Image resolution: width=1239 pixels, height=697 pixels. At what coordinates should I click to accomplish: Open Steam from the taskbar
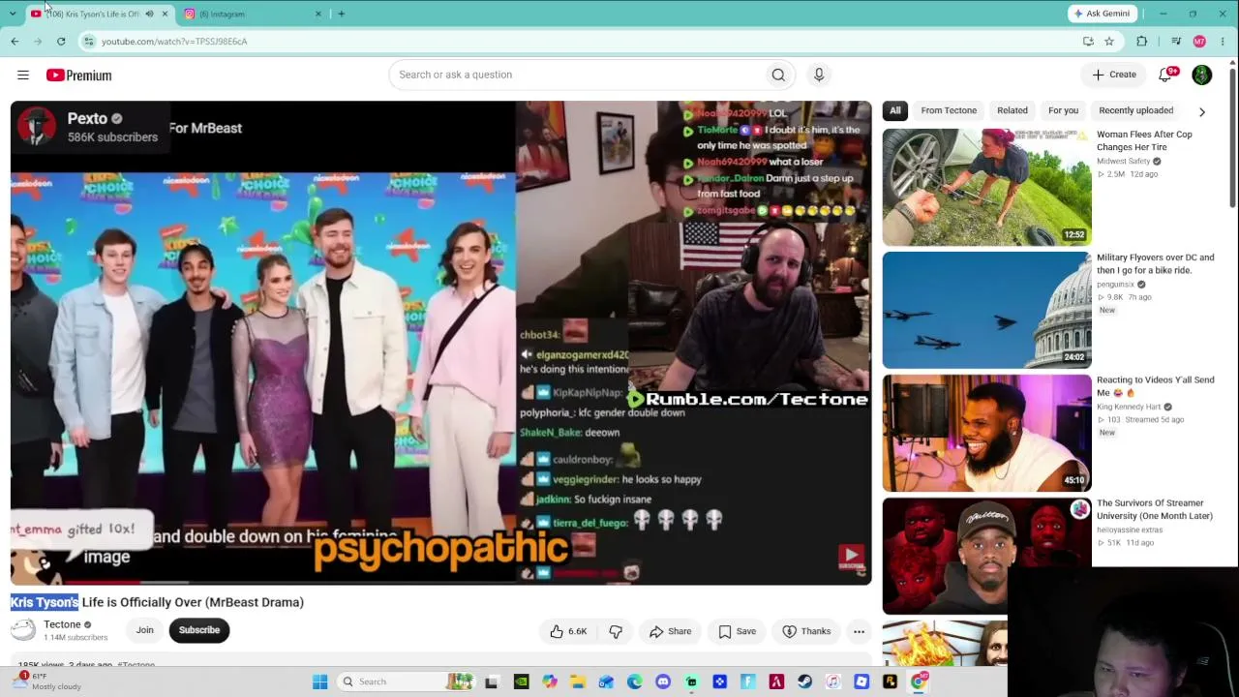[804, 682]
